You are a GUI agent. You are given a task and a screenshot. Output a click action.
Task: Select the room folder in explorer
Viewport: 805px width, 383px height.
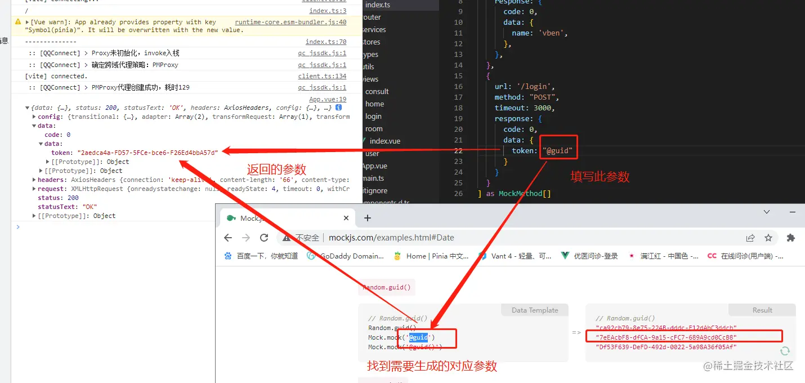point(374,128)
